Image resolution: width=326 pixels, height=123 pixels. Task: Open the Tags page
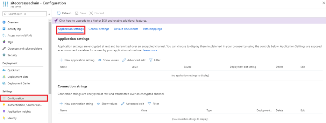click(x=10, y=42)
